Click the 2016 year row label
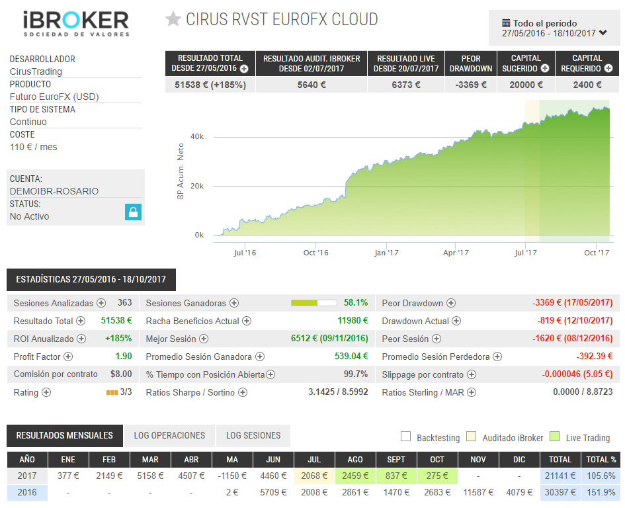This screenshot has height=508, width=625. [27, 492]
